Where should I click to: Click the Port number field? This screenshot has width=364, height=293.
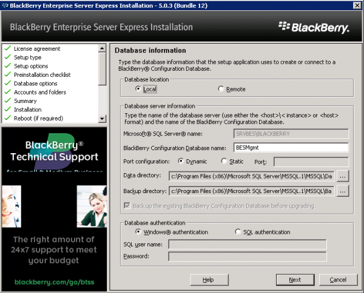click(x=311, y=162)
